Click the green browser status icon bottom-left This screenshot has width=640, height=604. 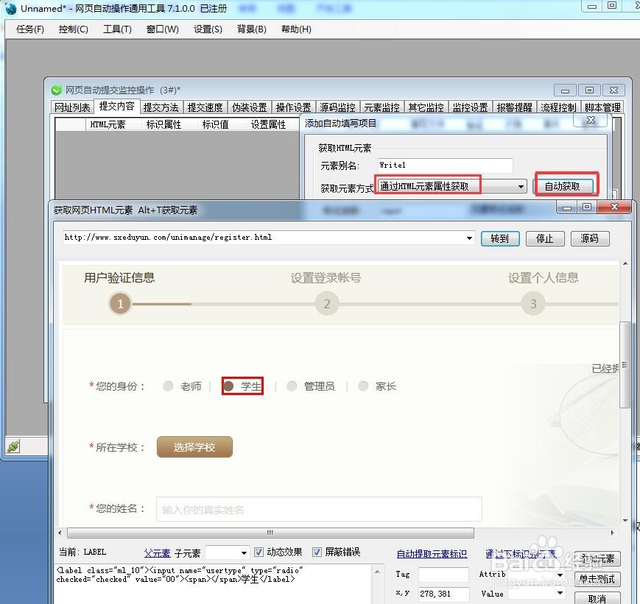pyautogui.click(x=13, y=444)
